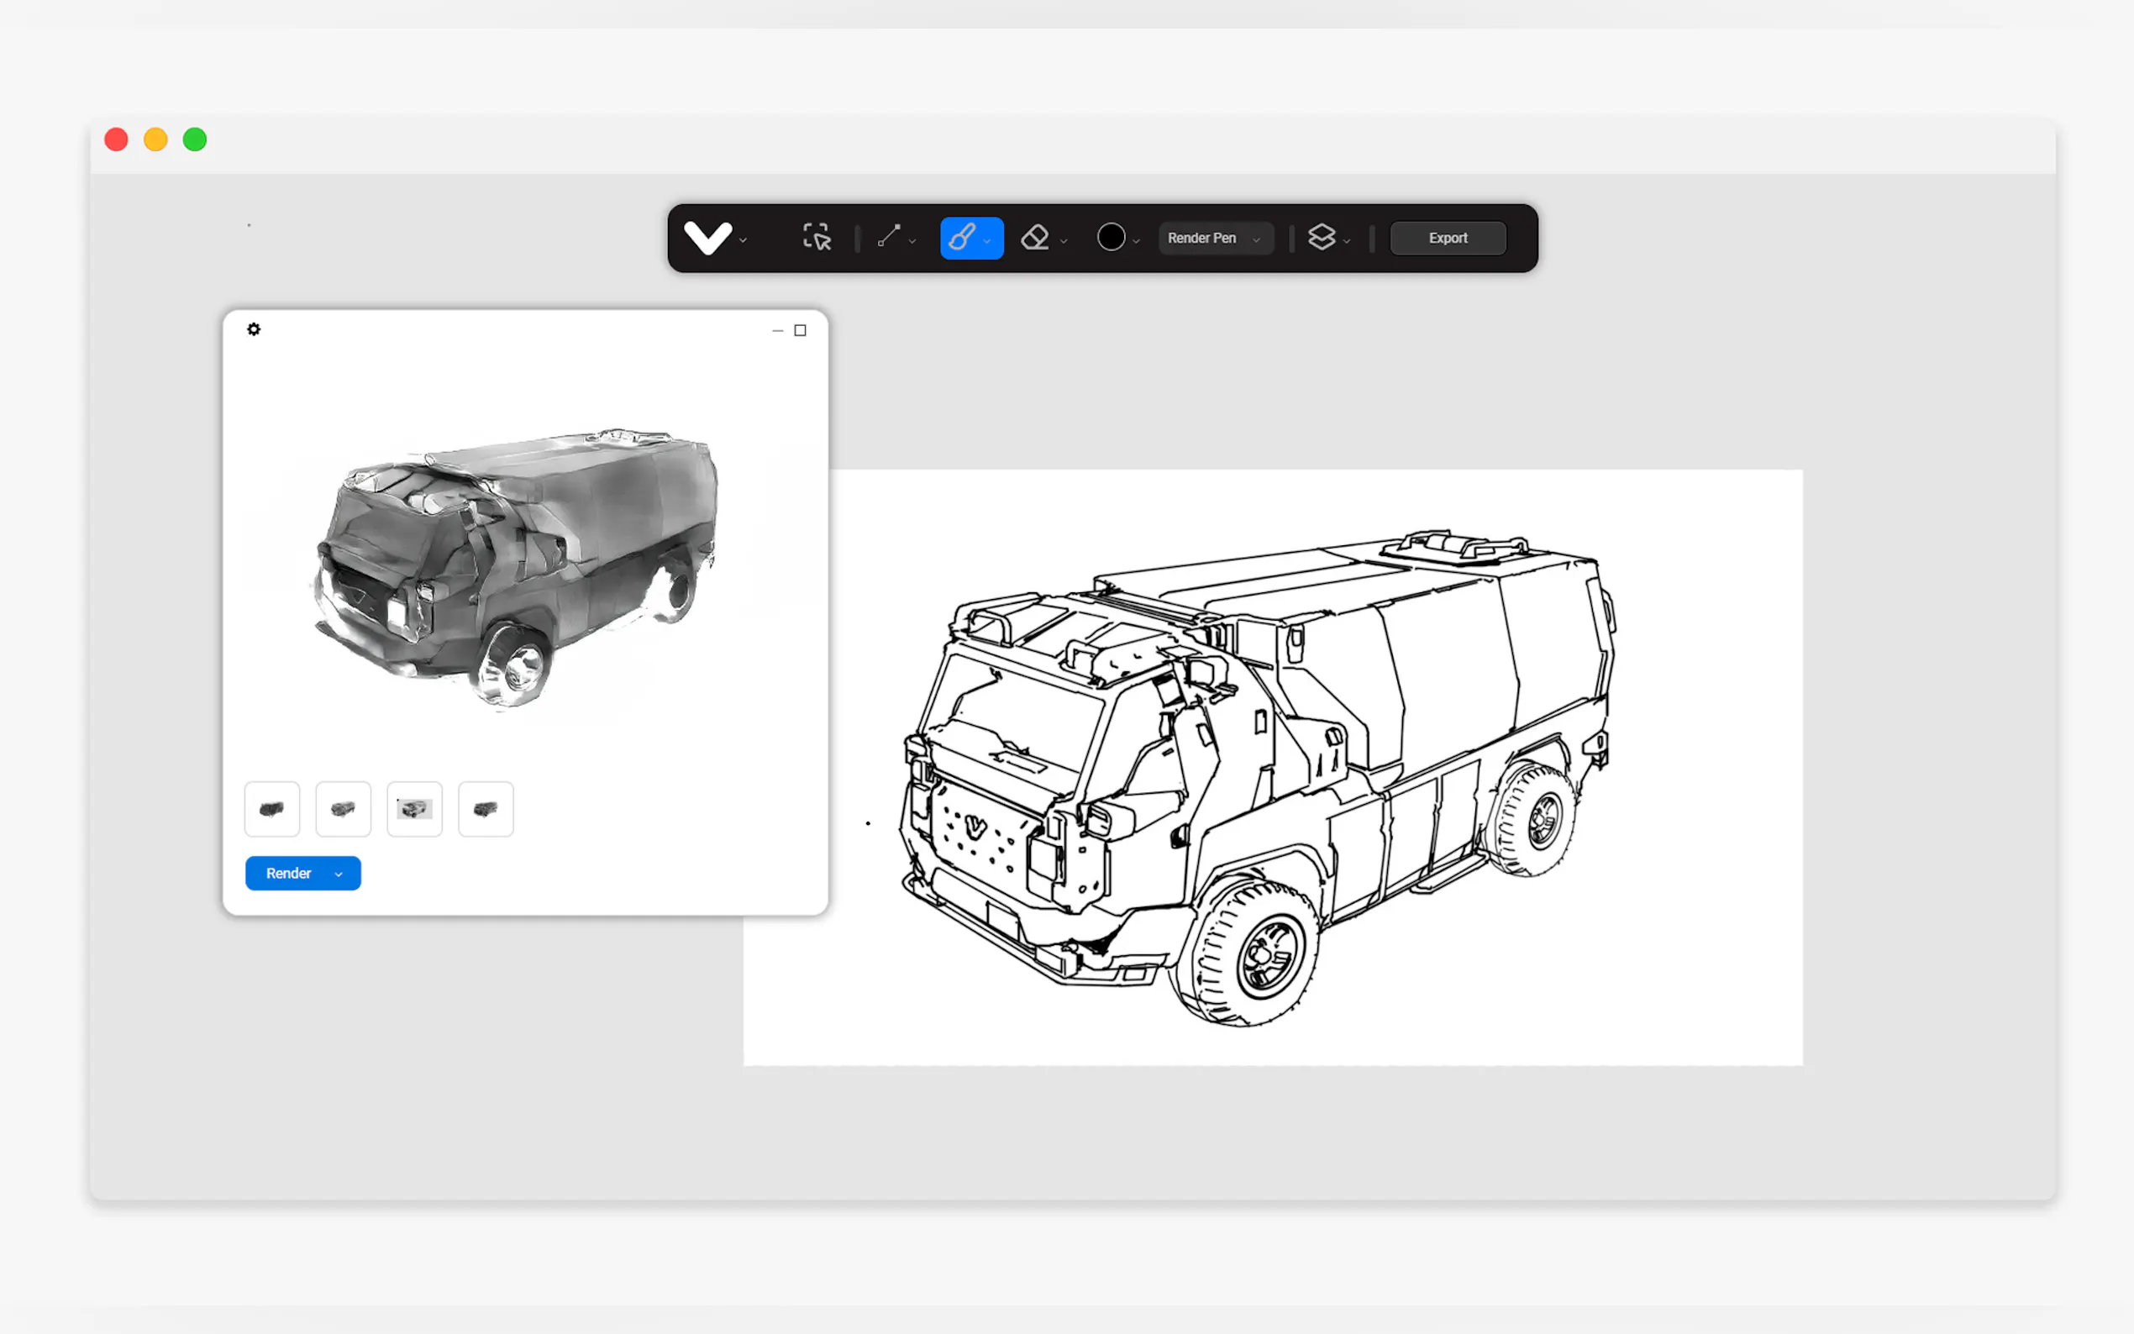Maximize the render preview panel
The image size is (2134, 1334).
[800, 330]
